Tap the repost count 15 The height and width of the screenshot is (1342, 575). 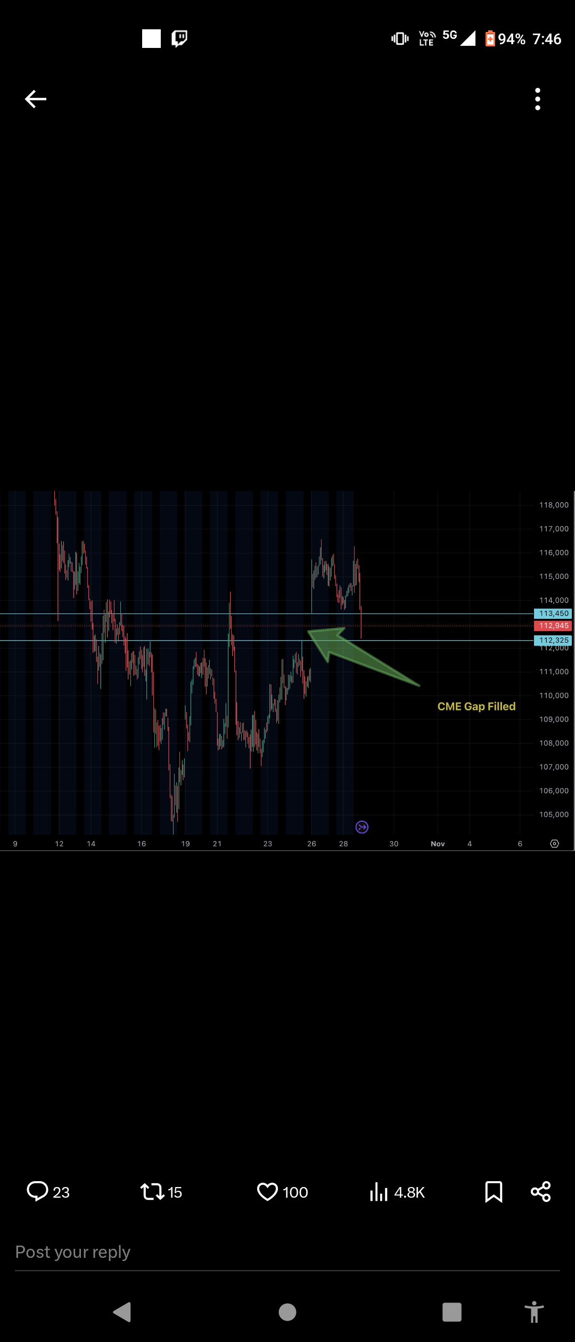coord(175,1192)
